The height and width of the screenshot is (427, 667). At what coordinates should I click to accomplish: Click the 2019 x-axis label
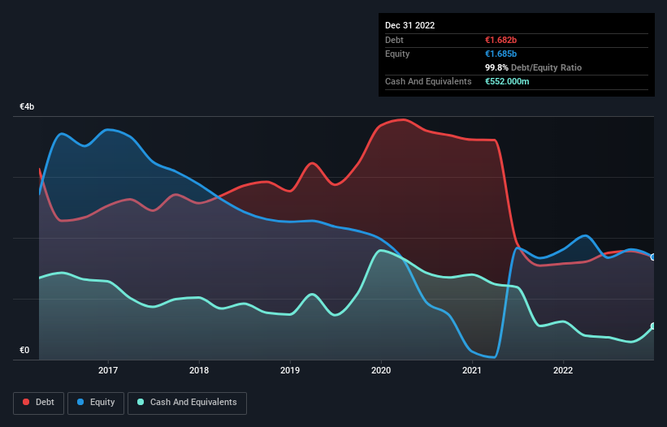[x=290, y=370]
